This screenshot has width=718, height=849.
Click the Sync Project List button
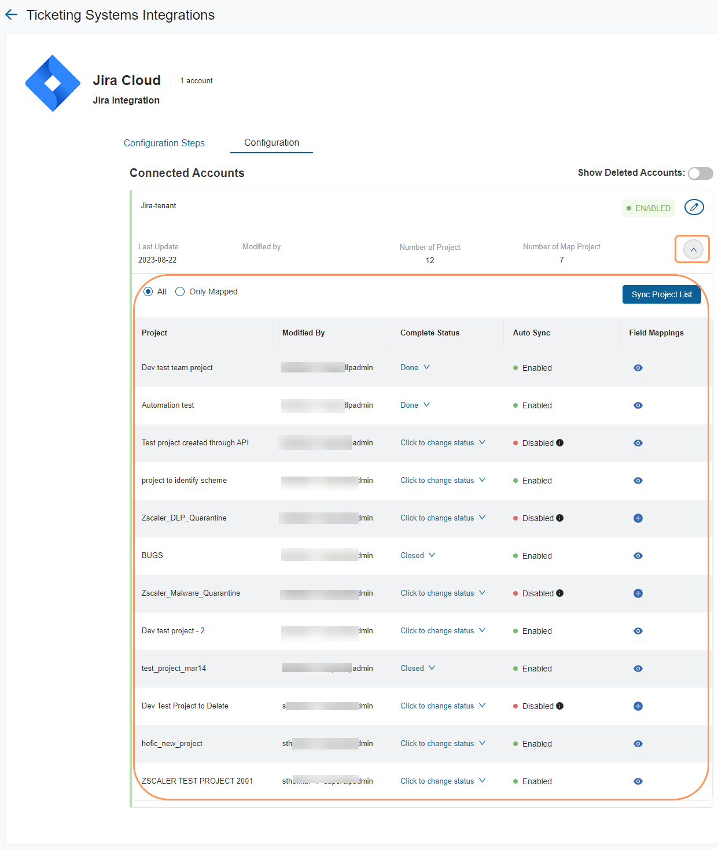pyautogui.click(x=661, y=294)
